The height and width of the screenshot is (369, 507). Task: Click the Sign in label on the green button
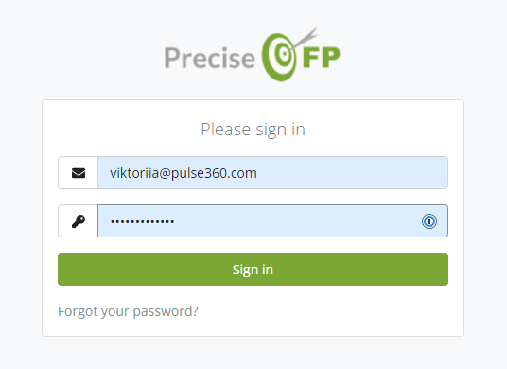pos(253,270)
